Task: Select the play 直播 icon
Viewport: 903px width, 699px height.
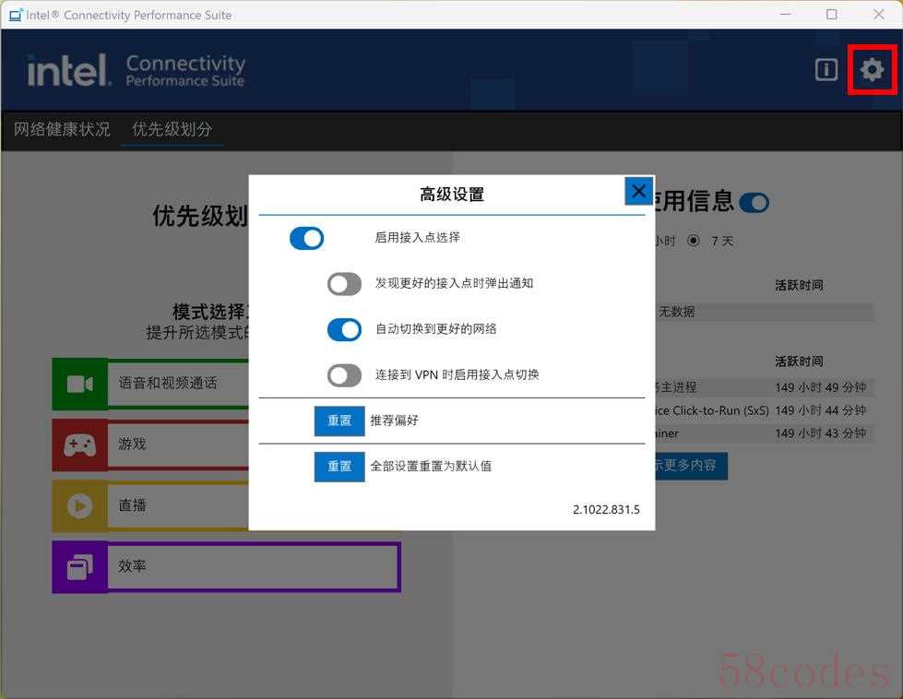Action: pyautogui.click(x=79, y=506)
